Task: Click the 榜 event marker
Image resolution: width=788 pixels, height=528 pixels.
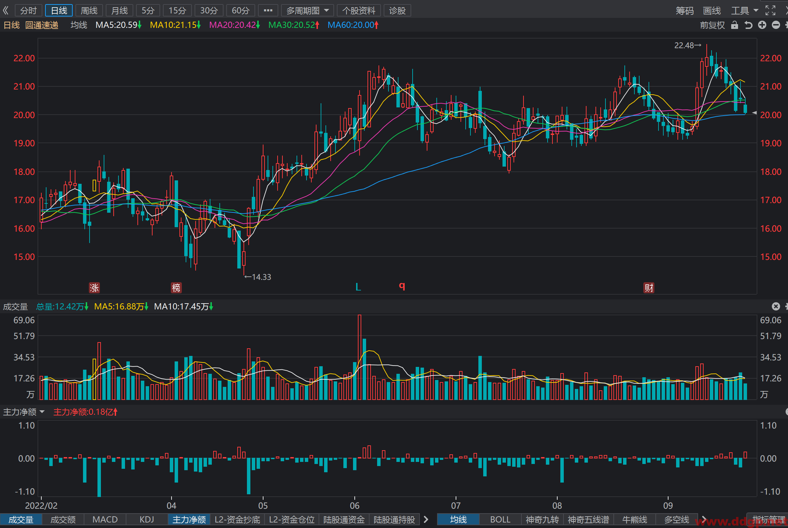Action: click(176, 288)
